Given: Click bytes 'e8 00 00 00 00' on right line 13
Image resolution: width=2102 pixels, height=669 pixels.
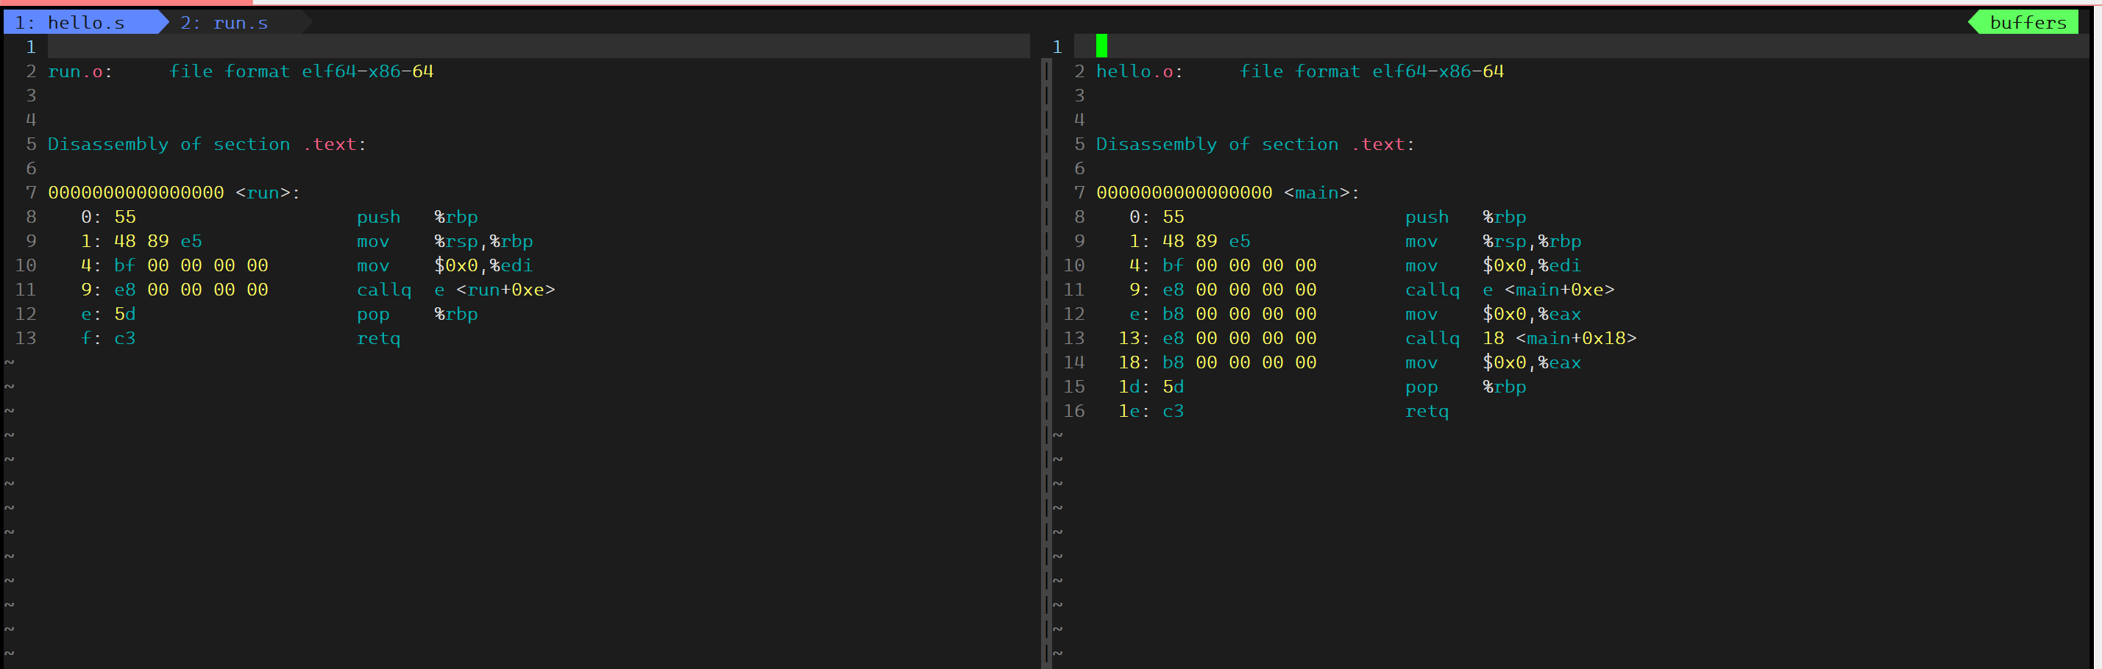Looking at the screenshot, I should click(1240, 339).
